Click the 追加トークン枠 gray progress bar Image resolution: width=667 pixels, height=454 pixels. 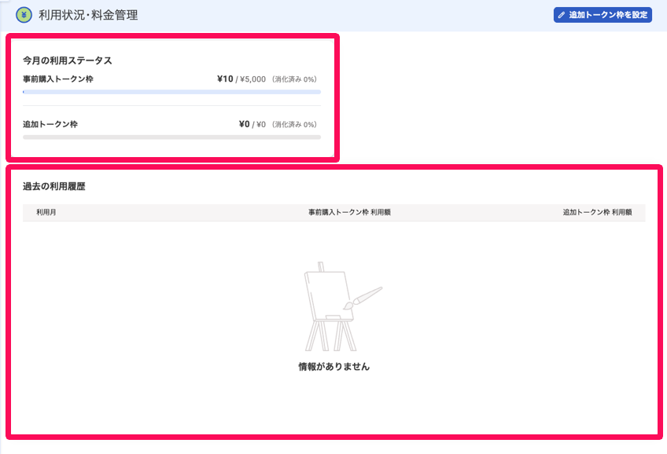171,137
